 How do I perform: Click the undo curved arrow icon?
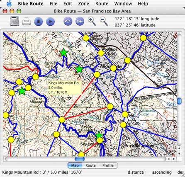(x=68, y=22)
